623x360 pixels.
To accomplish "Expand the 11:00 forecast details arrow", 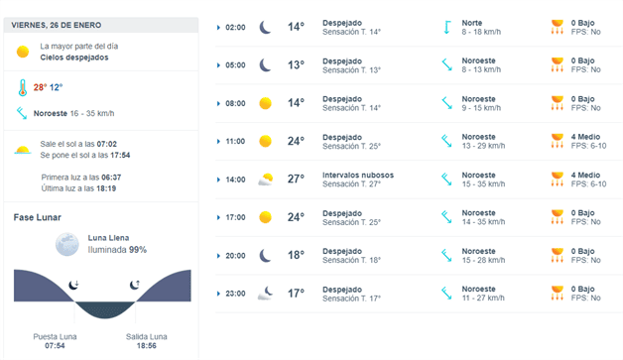I will (218, 142).
